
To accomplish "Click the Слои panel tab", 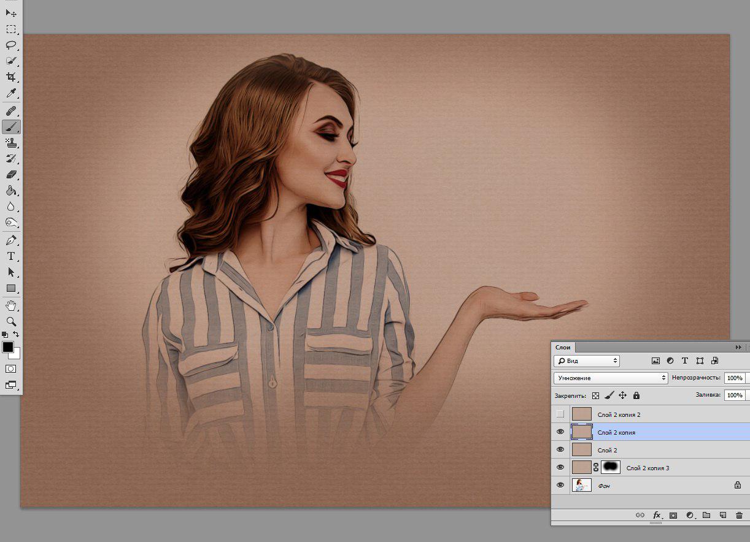I will point(563,347).
